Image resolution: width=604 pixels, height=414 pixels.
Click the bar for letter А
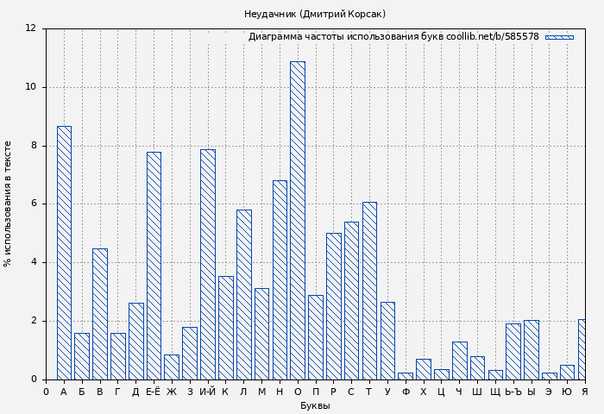[x=64, y=253]
